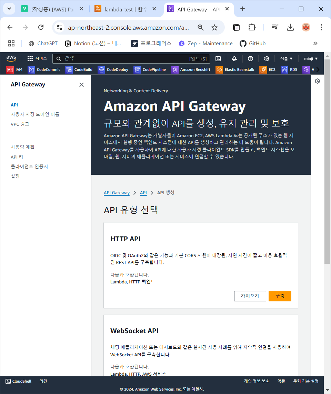The height and width of the screenshot is (394, 331).
Task: Open the 서비스 services grid menu
Action: (x=37, y=58)
